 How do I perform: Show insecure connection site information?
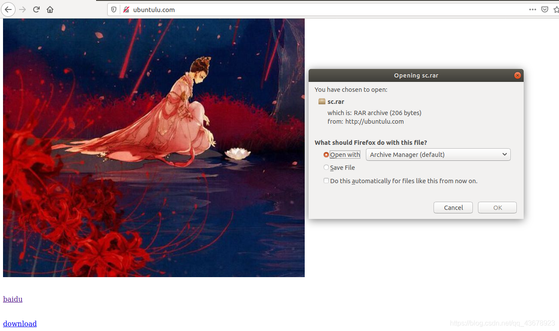pos(126,9)
